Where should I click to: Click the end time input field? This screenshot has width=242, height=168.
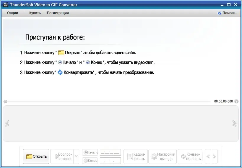[110, 161]
